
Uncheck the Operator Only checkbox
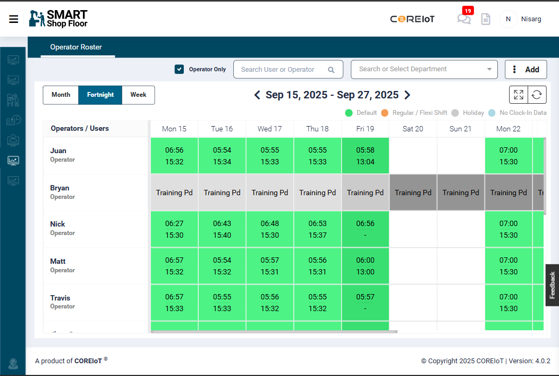[x=180, y=69]
